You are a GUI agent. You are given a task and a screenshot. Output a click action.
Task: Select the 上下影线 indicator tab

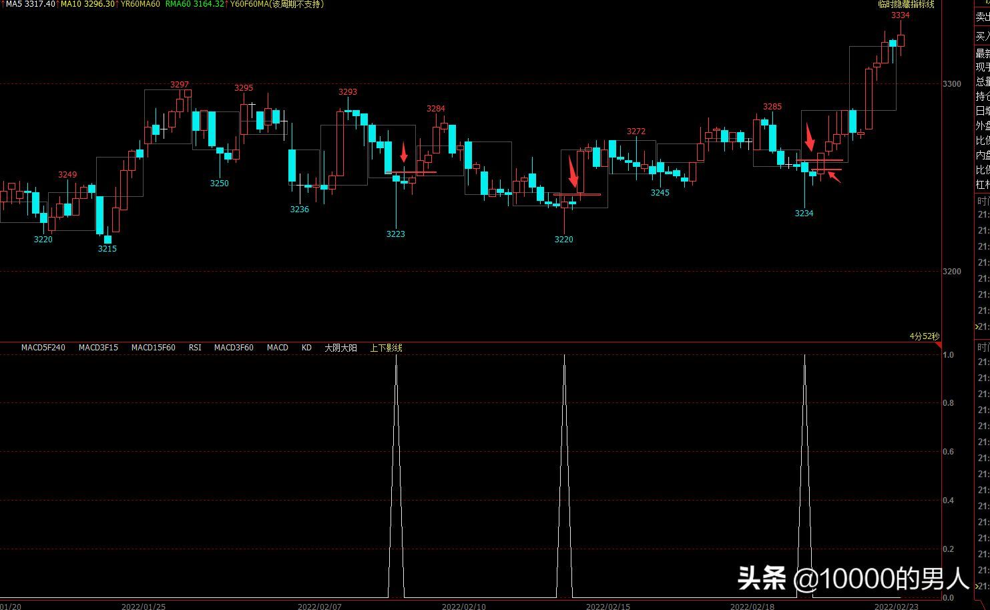coord(386,348)
